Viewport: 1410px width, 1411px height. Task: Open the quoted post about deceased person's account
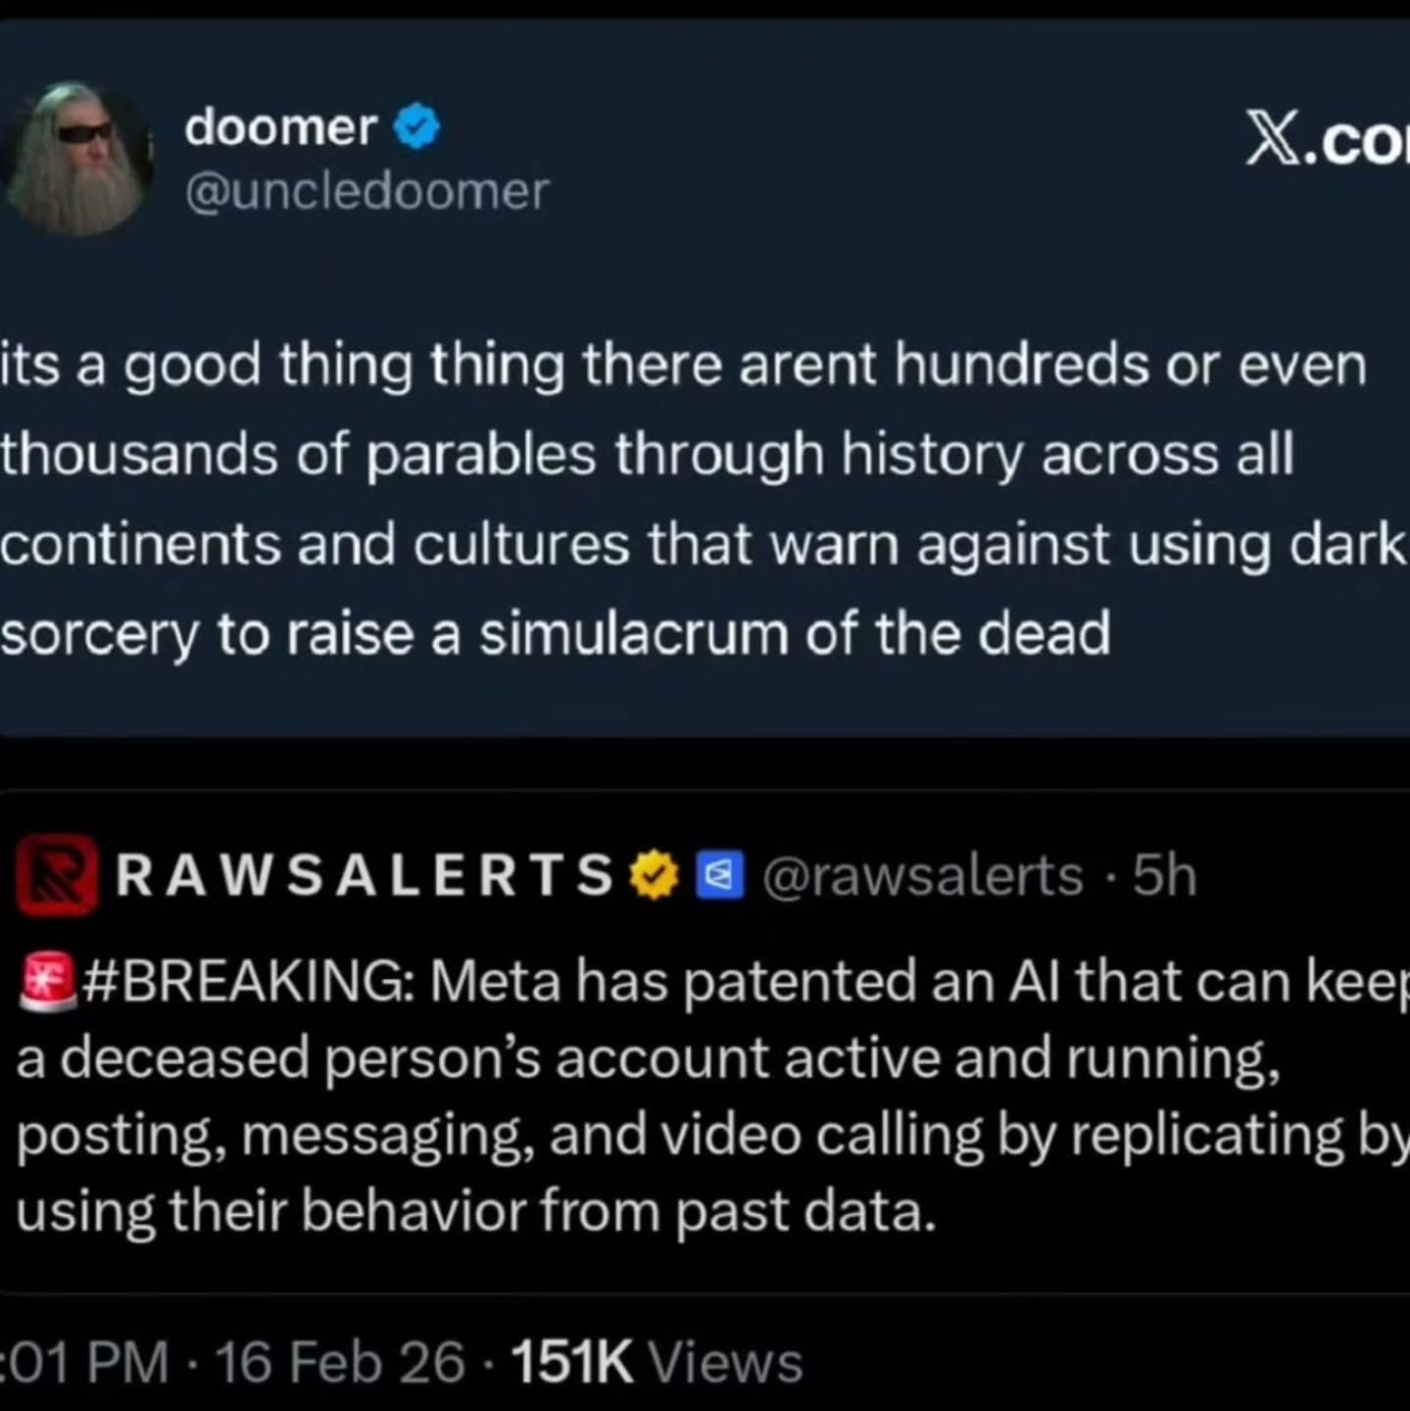[x=686, y=1097]
